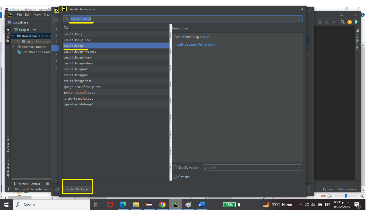Screen dimensions: 384x215
Task: Select the beautifulsoup4-new package
Action: coord(116,57)
